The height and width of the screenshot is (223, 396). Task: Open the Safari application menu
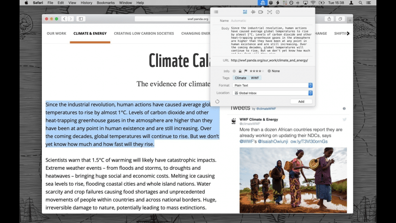[38, 3]
